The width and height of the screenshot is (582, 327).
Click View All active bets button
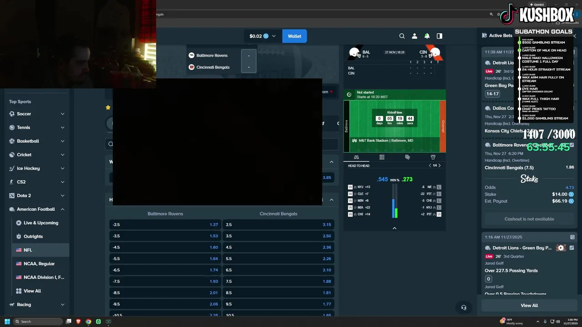click(529, 306)
